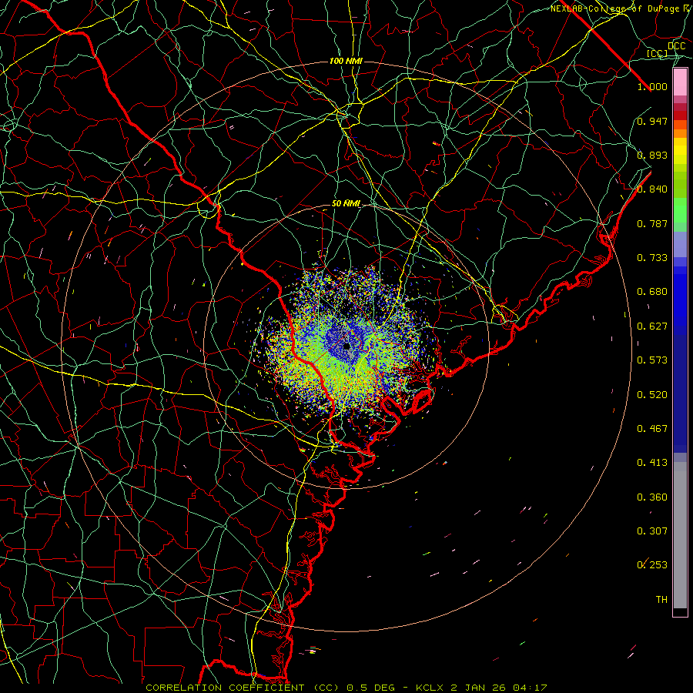The width and height of the screenshot is (693, 693).
Task: Click the 0.627 scale value
Action: coord(652,326)
